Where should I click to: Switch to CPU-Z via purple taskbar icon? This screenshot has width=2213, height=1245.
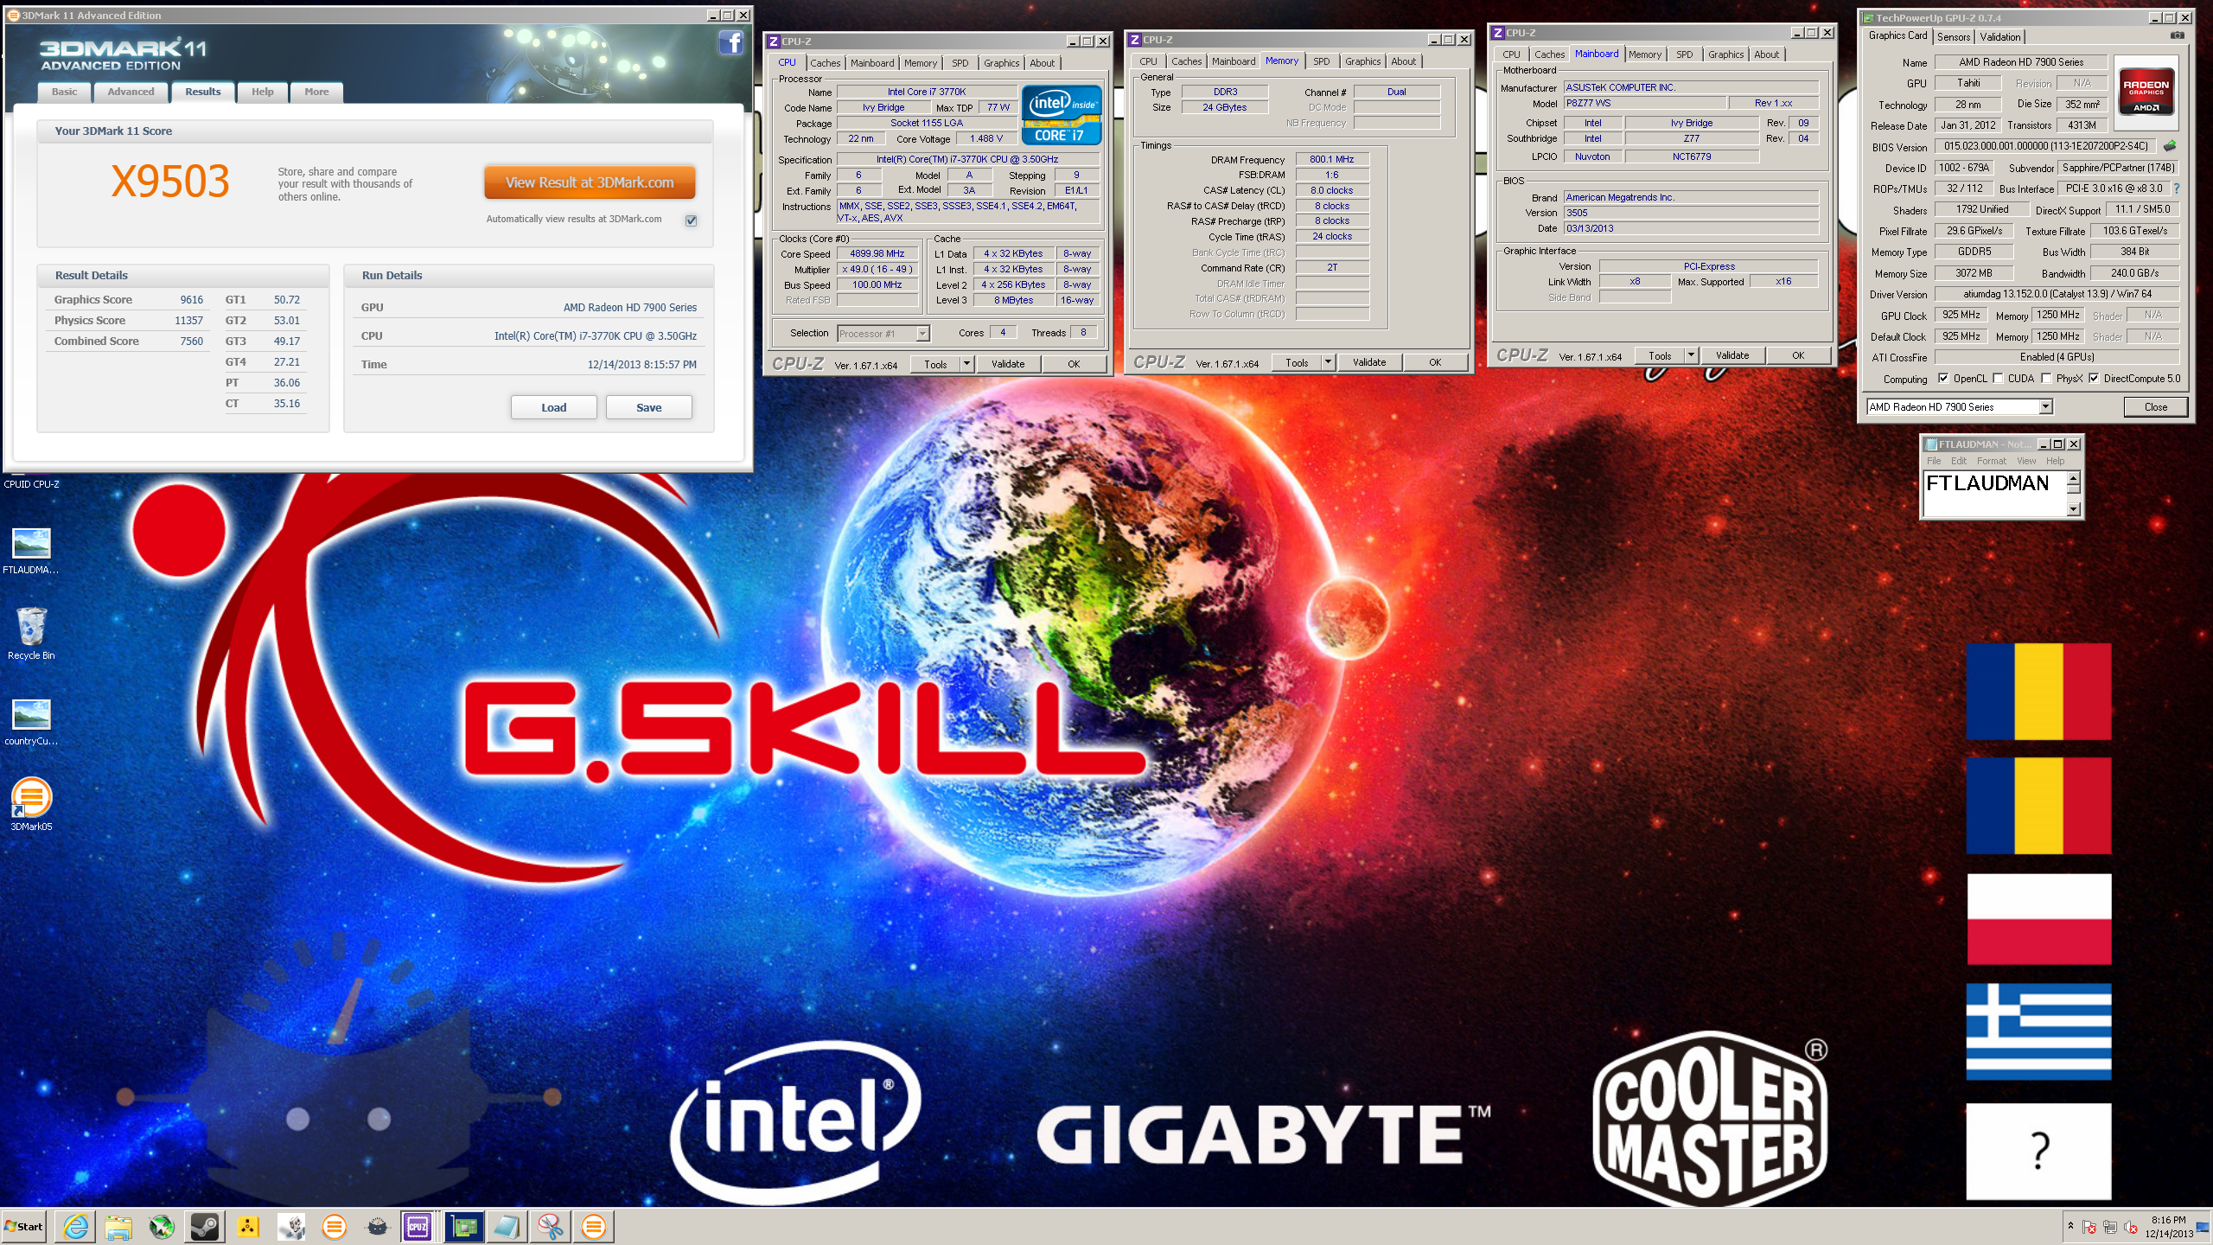(418, 1226)
